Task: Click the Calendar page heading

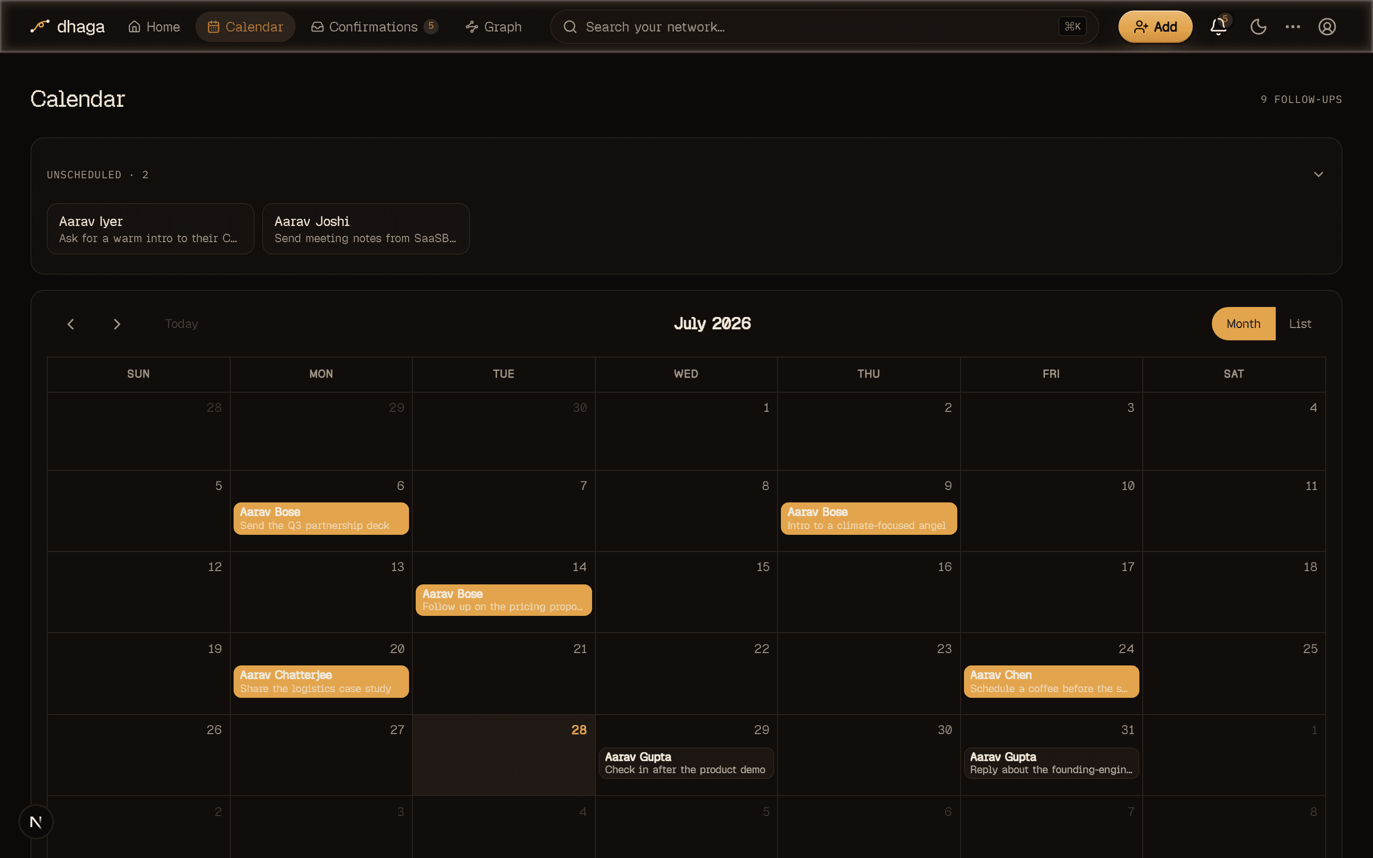Action: click(78, 99)
